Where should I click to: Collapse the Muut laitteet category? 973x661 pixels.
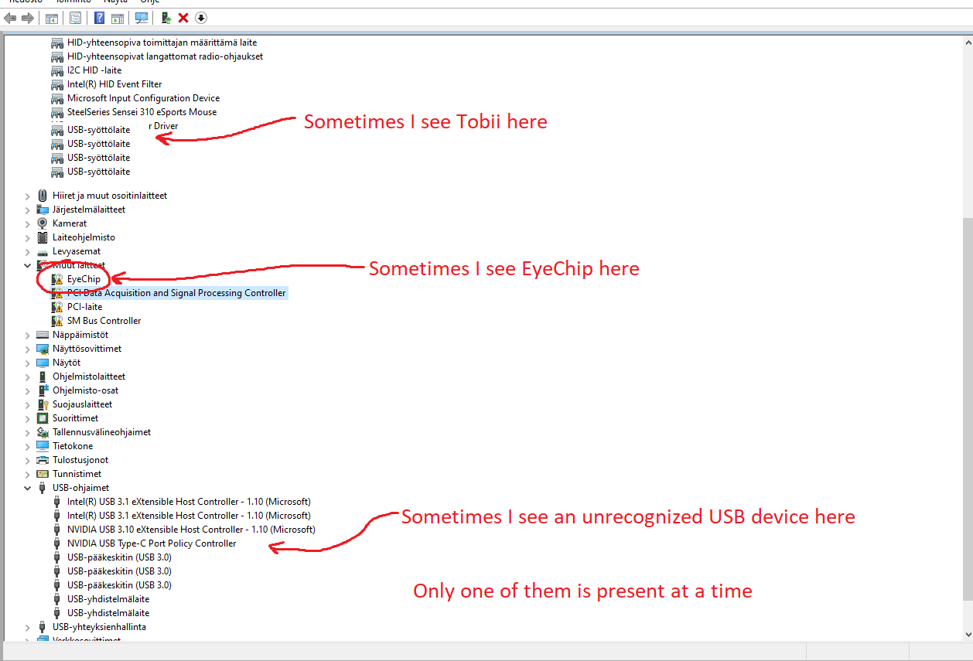pos(28,265)
